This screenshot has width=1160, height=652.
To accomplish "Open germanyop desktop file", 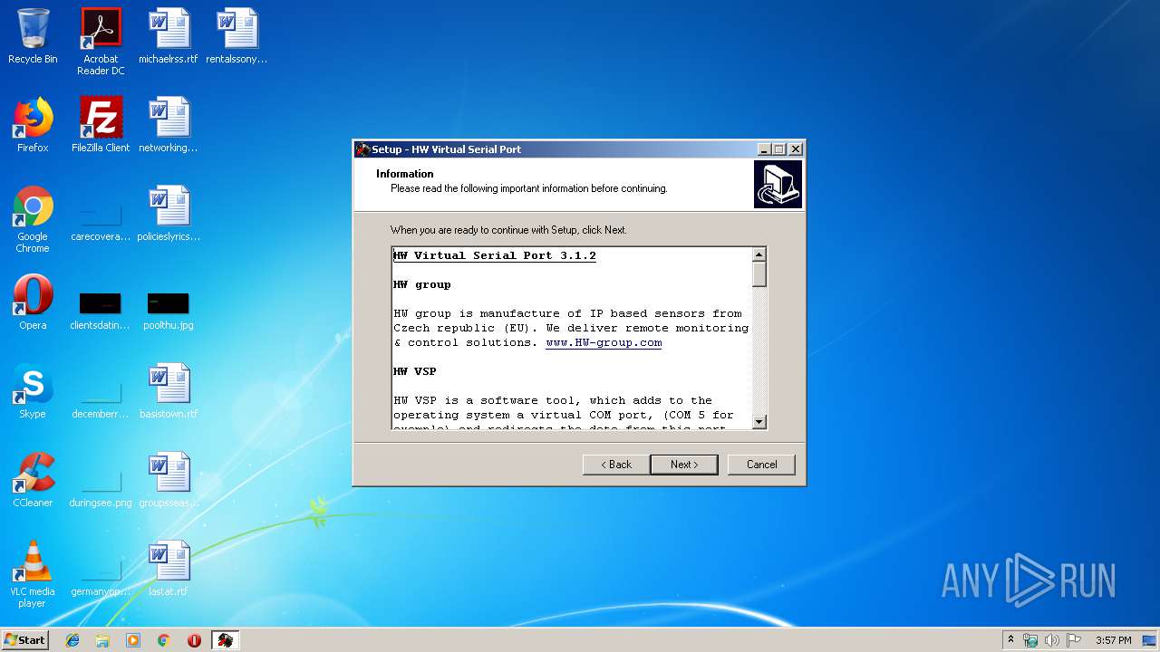I will tap(101, 578).
